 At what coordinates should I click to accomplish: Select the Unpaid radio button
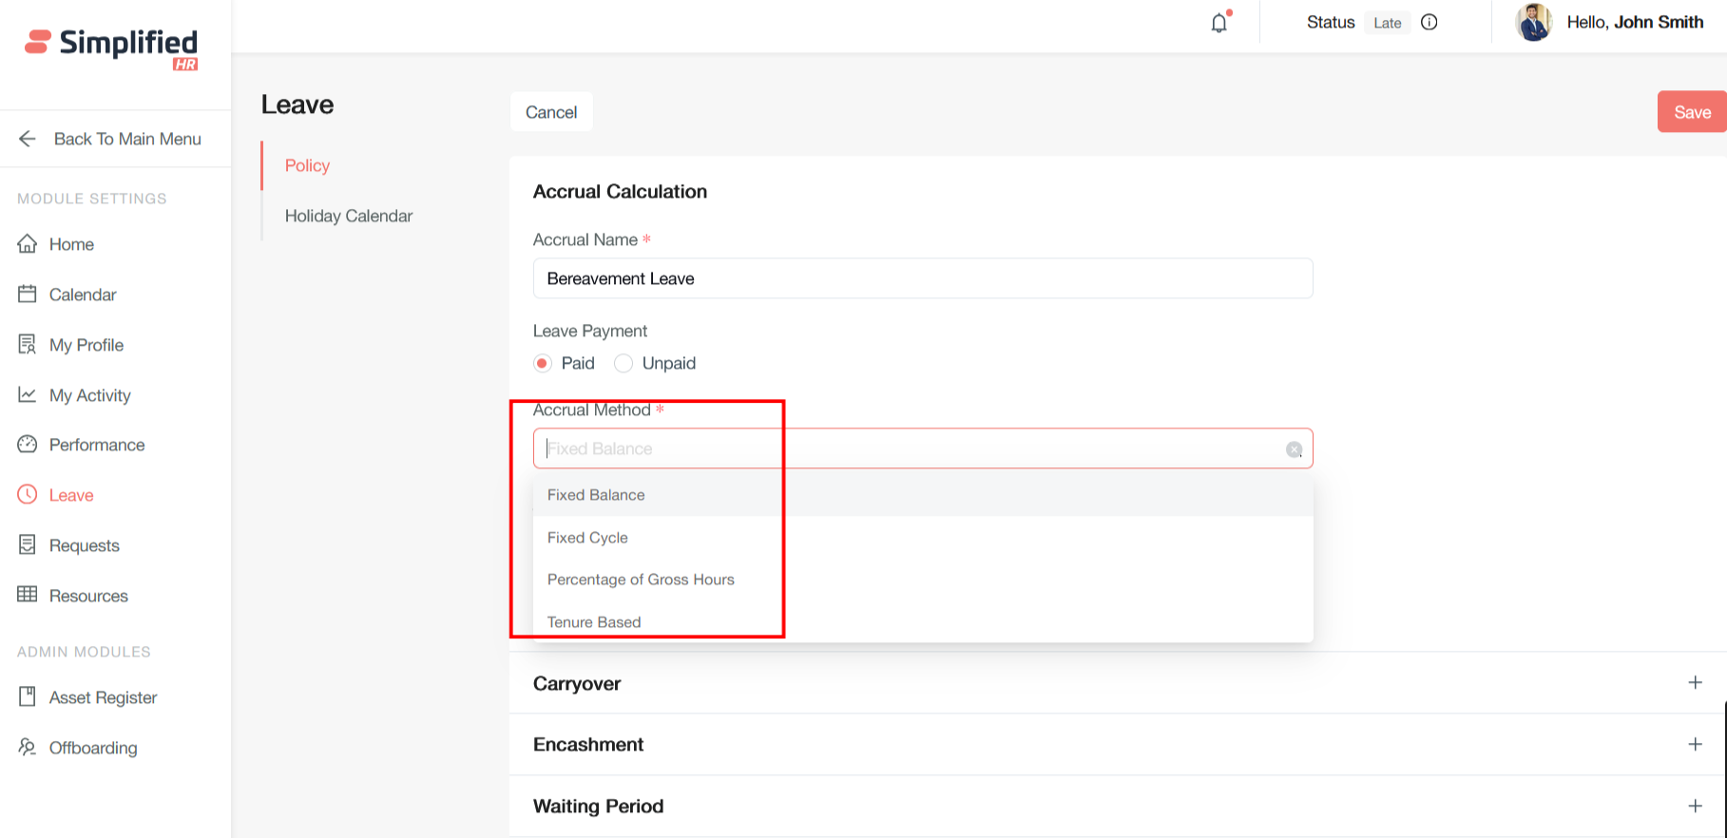click(x=624, y=364)
